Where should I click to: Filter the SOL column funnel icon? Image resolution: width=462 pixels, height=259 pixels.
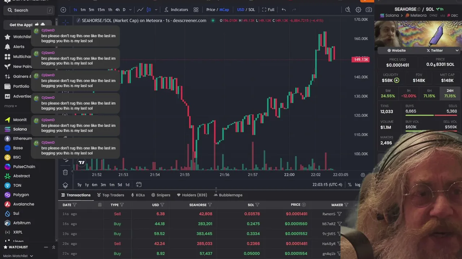(x=257, y=205)
